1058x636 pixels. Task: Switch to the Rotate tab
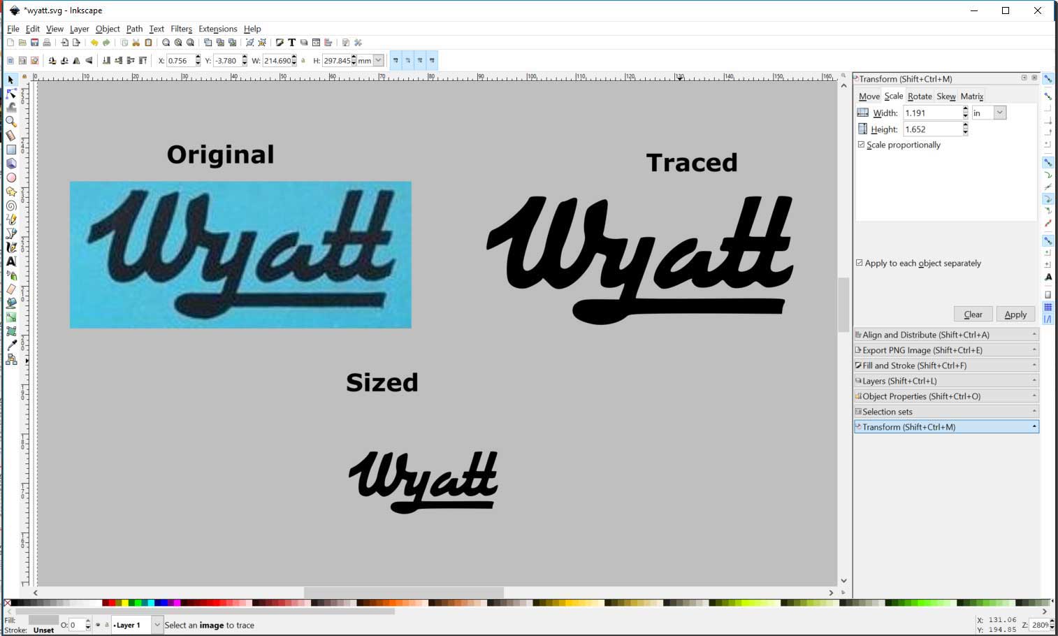pyautogui.click(x=920, y=96)
